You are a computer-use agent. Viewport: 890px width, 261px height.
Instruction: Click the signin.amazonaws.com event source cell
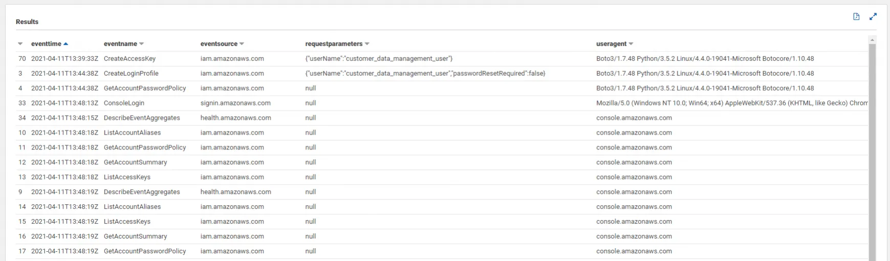[x=235, y=103]
